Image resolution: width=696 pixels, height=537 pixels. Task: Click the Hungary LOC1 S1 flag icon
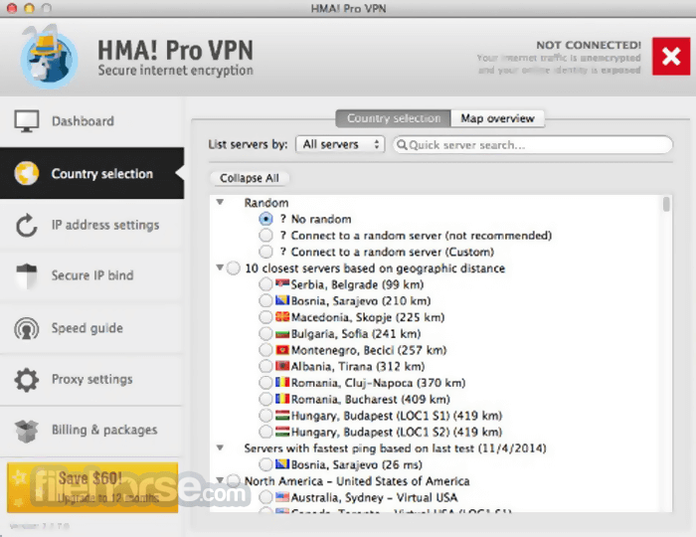click(282, 415)
